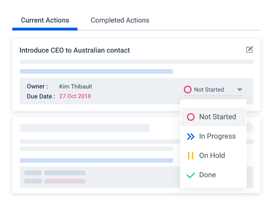Switch to the Completed Actions tab
The height and width of the screenshot is (209, 274).
coord(120,20)
